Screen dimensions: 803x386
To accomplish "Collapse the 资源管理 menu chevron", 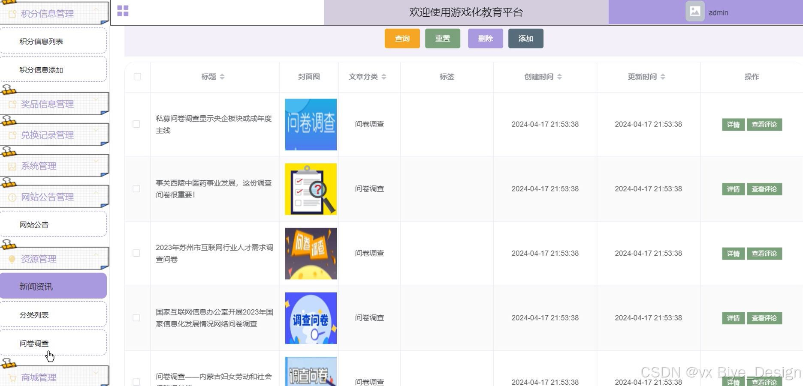I will tap(96, 254).
